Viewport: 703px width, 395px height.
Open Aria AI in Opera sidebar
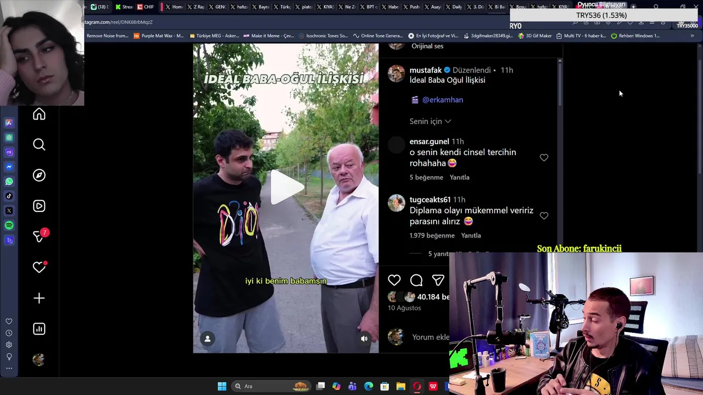click(9, 123)
